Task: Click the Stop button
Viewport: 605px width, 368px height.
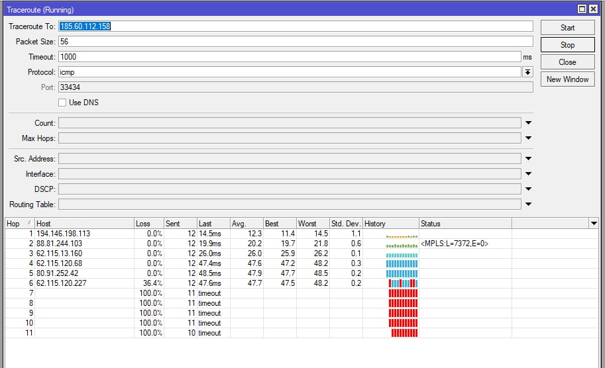Action: [x=568, y=45]
